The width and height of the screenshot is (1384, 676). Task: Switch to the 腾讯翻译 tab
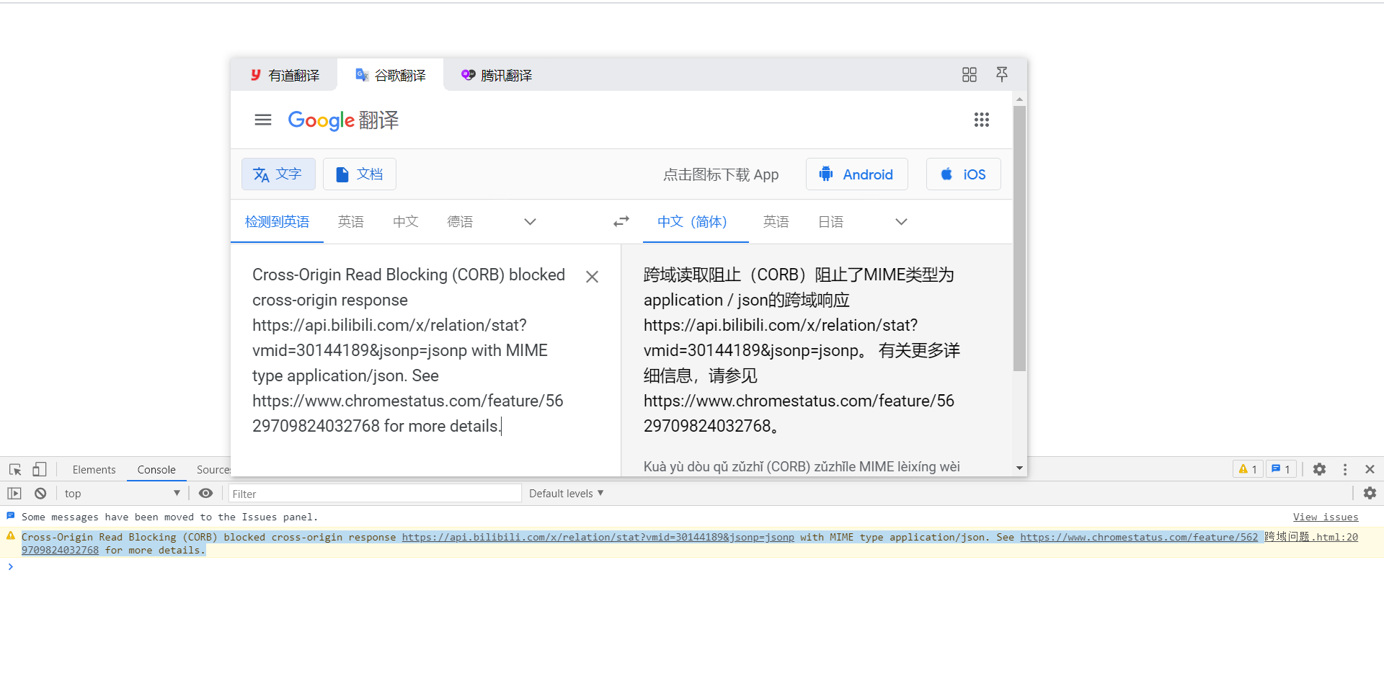point(496,75)
